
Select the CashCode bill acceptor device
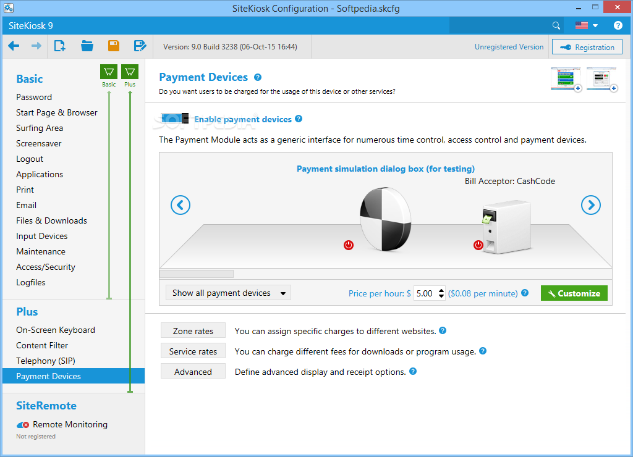pos(507,227)
